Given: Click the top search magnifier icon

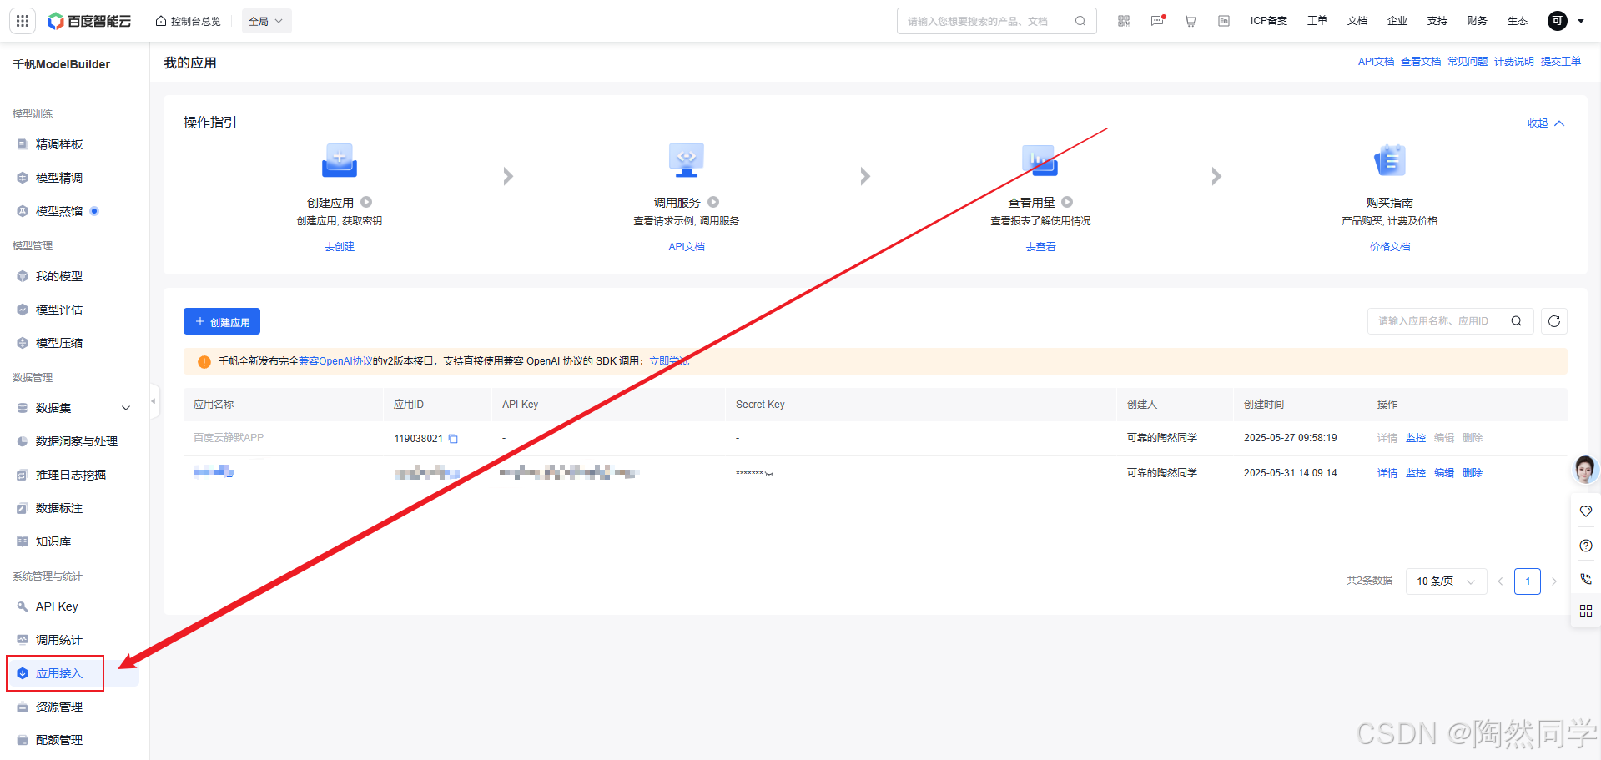Looking at the screenshot, I should (1080, 21).
